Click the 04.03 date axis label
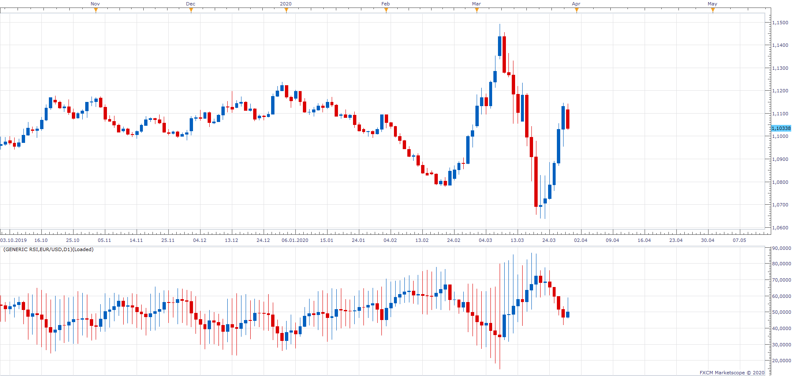Viewport: 795px width, 376px height. tap(485, 240)
